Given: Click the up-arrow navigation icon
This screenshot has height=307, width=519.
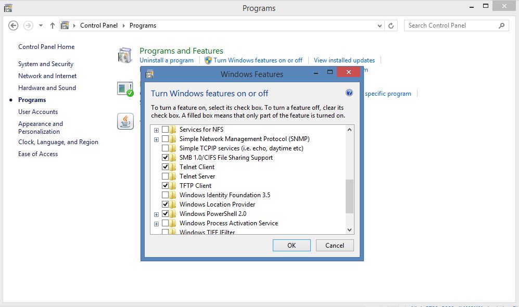Looking at the screenshot, I should tap(52, 24).
